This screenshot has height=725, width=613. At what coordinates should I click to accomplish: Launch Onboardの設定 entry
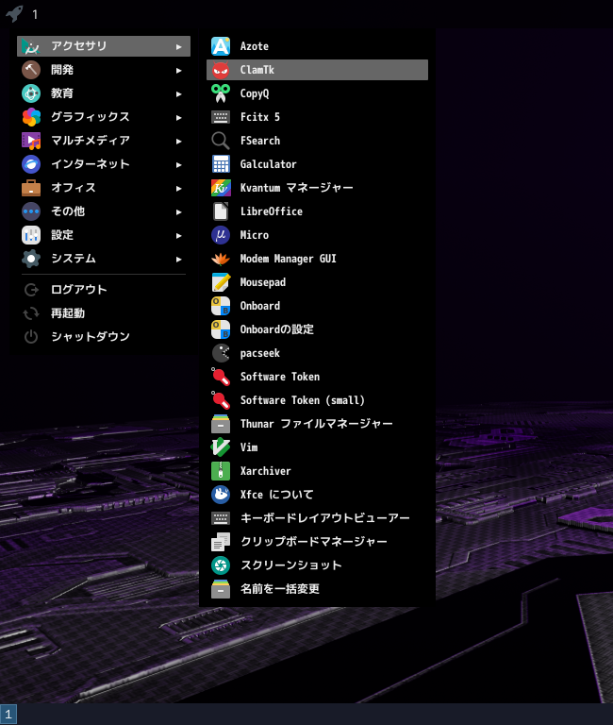click(x=317, y=329)
